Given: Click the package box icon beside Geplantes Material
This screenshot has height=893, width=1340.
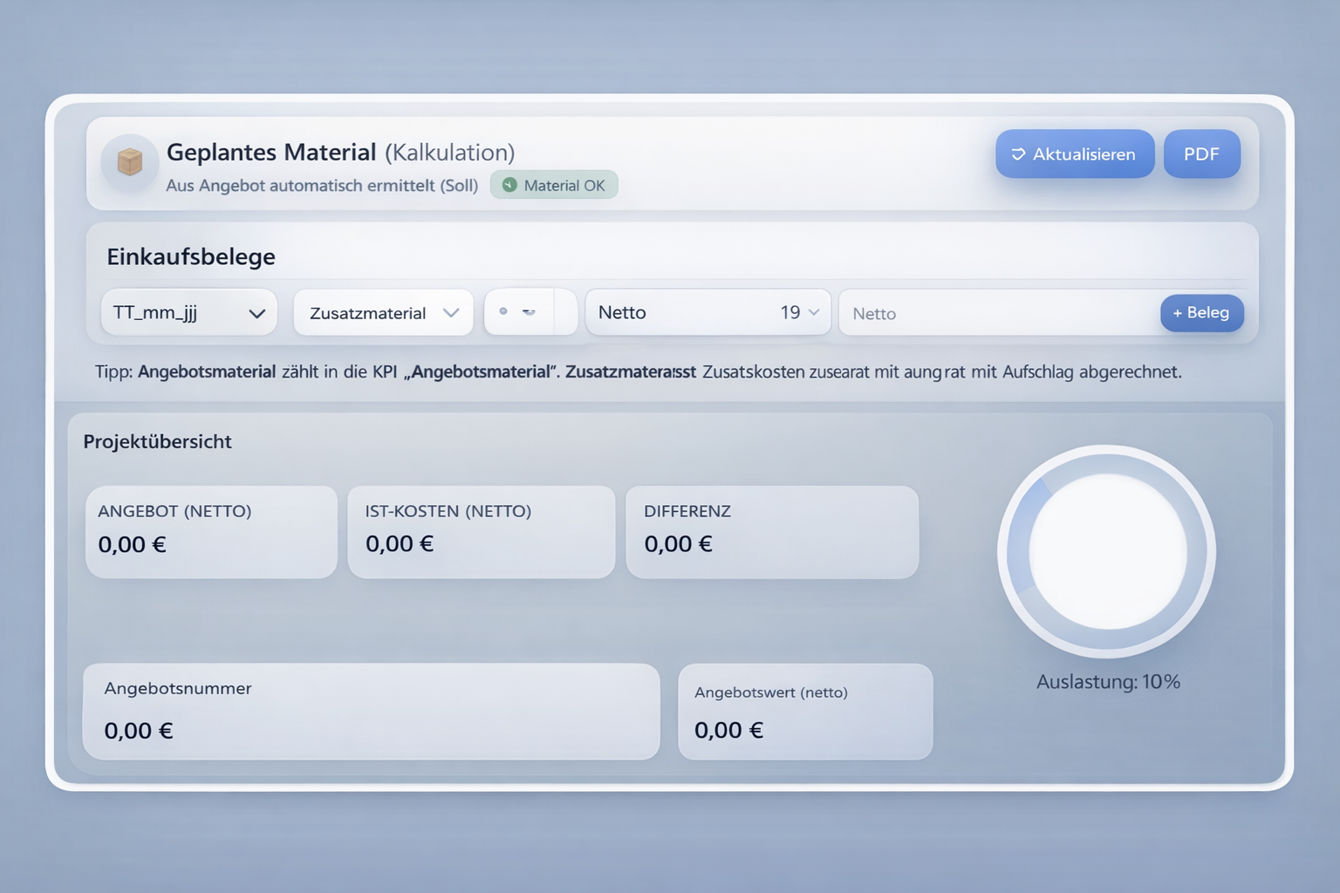Looking at the screenshot, I should 129,161.
